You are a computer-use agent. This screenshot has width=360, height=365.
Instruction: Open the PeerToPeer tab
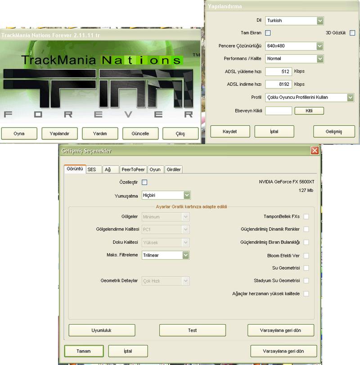click(133, 169)
